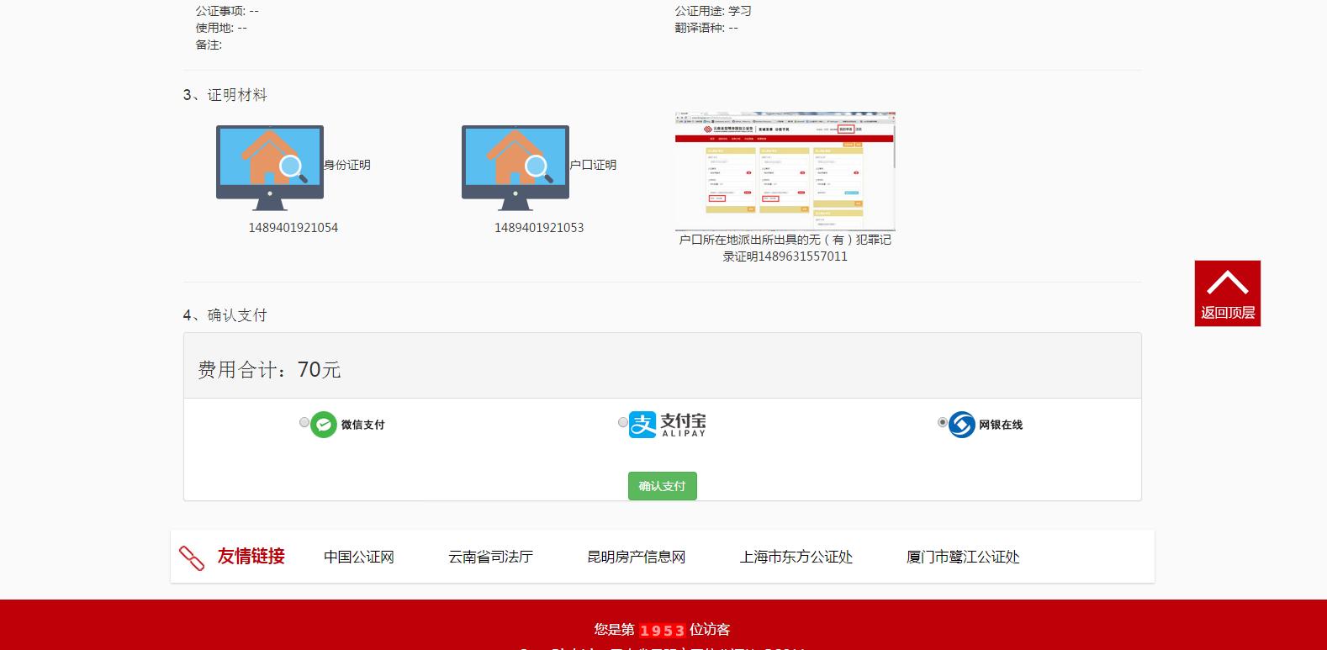Click the WeChat Pay green logo icon
Screen dimensions: 1327x650
coord(324,425)
